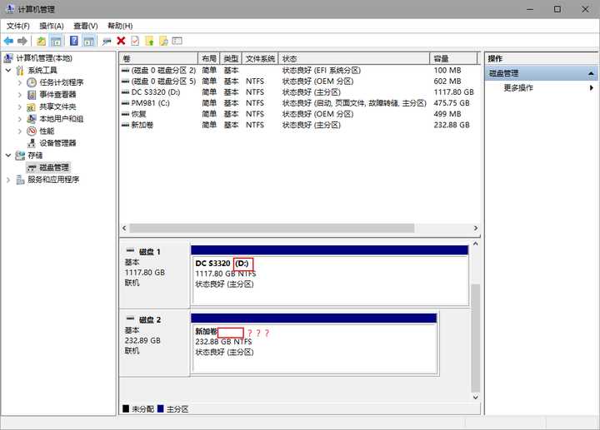Click the 容量 column header
The width and height of the screenshot is (600, 430).
click(454, 58)
